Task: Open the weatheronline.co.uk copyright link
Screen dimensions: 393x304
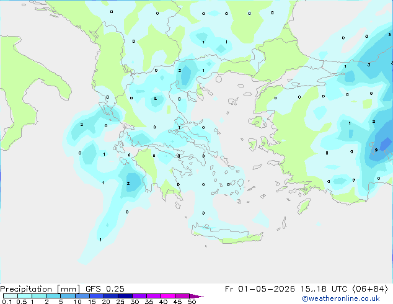Action: click(x=341, y=298)
